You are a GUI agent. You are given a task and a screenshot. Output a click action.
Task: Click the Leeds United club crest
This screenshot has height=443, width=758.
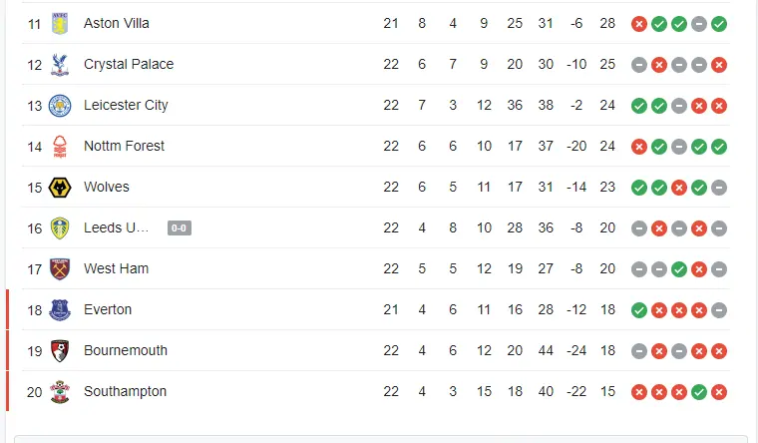61,227
